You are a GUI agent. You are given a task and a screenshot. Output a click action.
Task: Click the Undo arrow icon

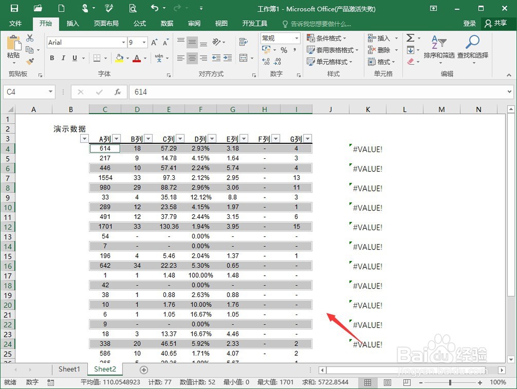[155, 8]
